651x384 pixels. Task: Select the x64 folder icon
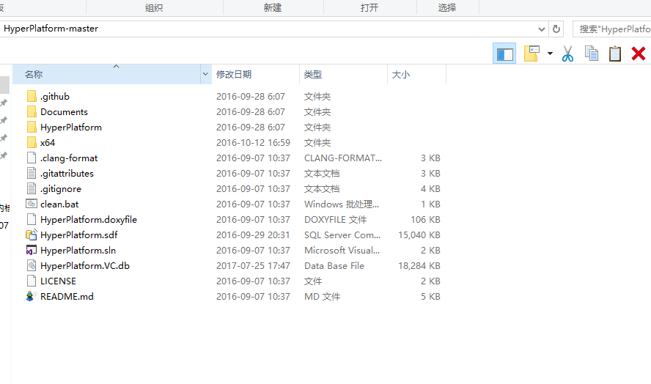[x=32, y=142]
